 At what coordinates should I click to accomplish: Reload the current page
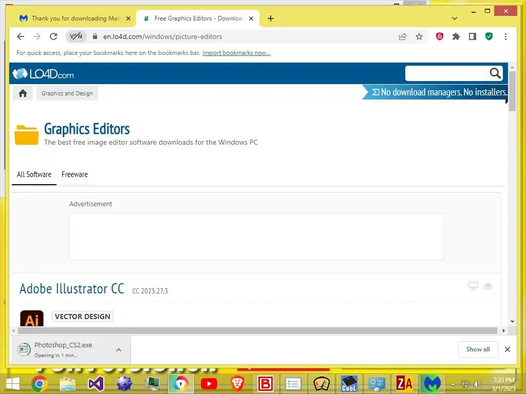pyautogui.click(x=53, y=36)
